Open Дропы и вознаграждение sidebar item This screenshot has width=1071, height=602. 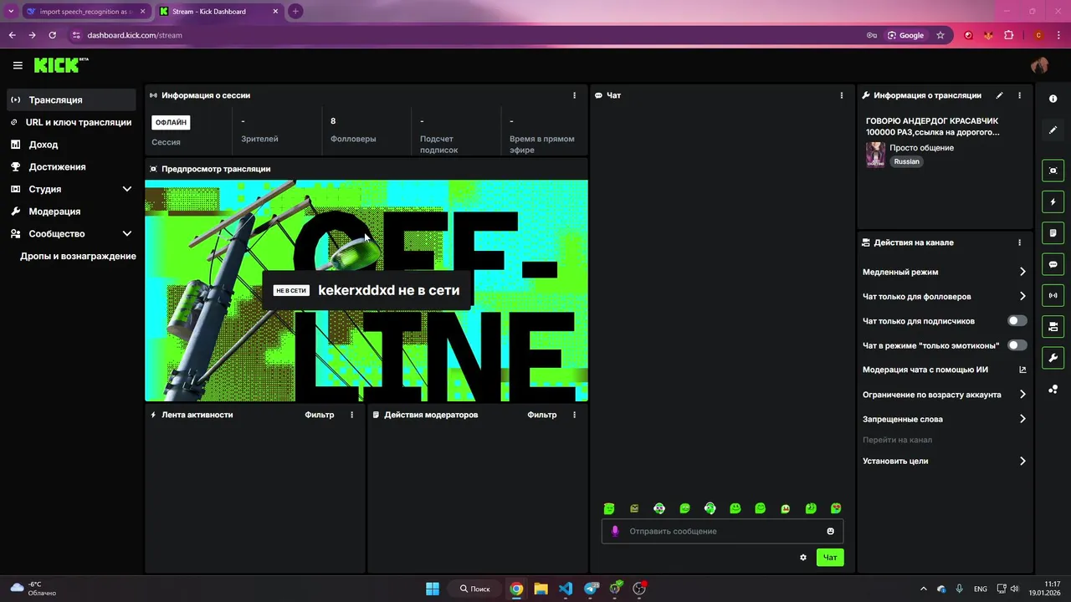pyautogui.click(x=78, y=256)
